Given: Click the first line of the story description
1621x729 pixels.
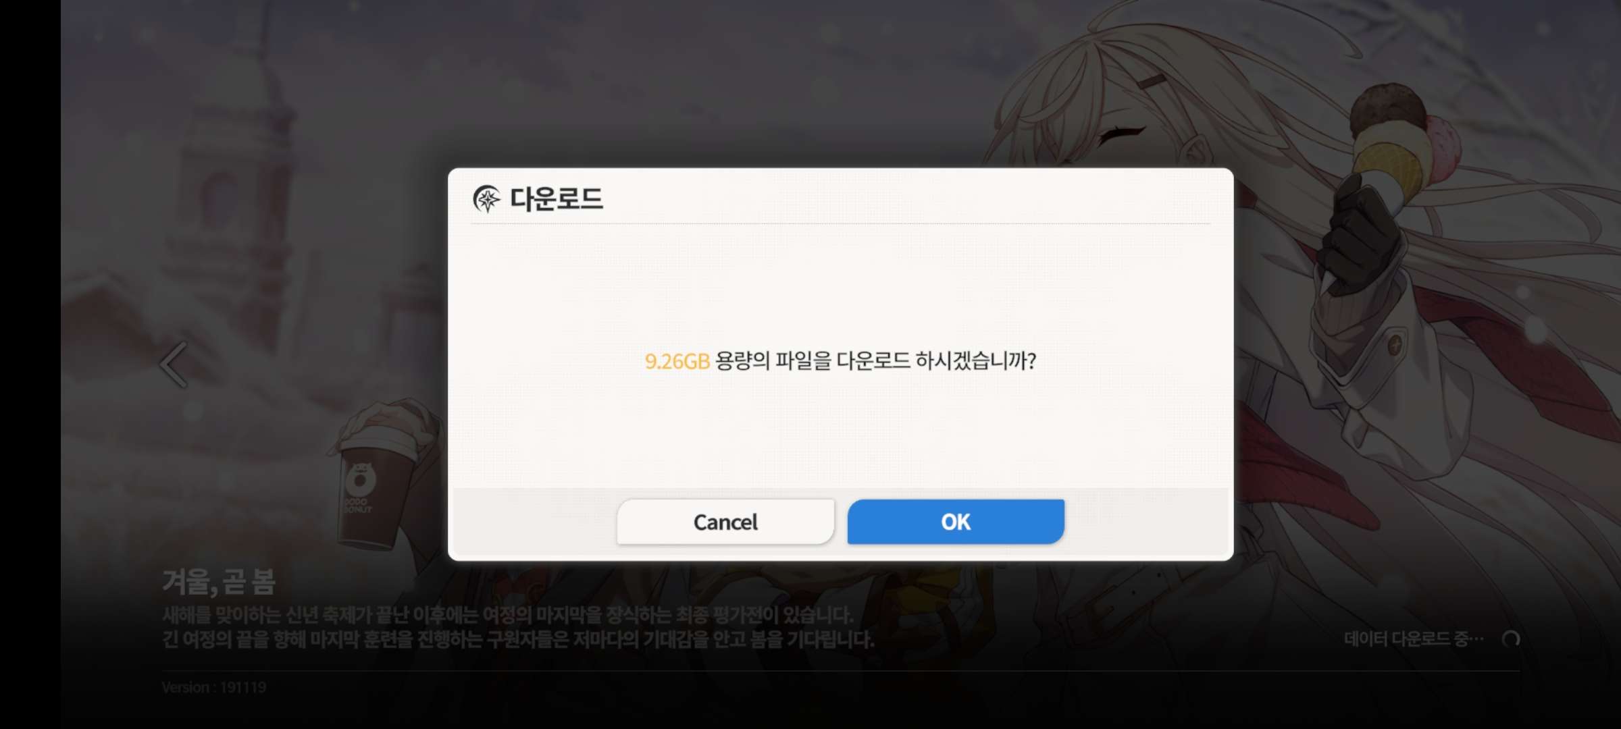Looking at the screenshot, I should [507, 615].
